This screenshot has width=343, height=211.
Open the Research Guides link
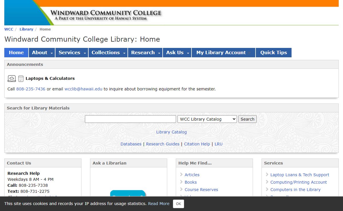click(163, 144)
